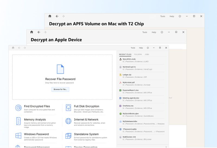
Task: Open Find Encrypted Files option
Action: pos(37,106)
